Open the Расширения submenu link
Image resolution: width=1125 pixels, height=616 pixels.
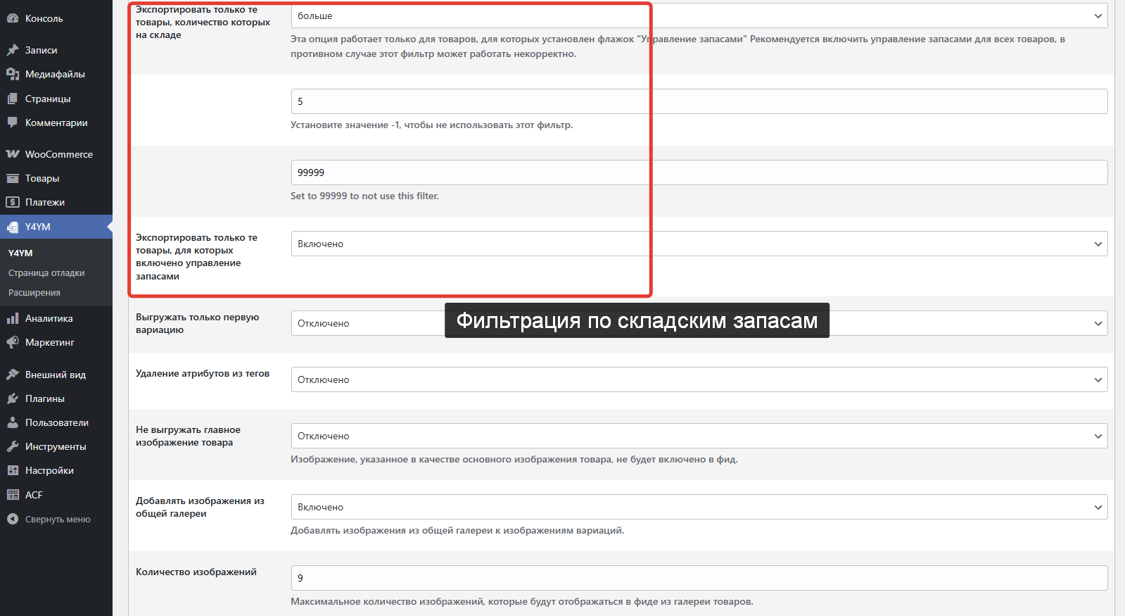(34, 293)
